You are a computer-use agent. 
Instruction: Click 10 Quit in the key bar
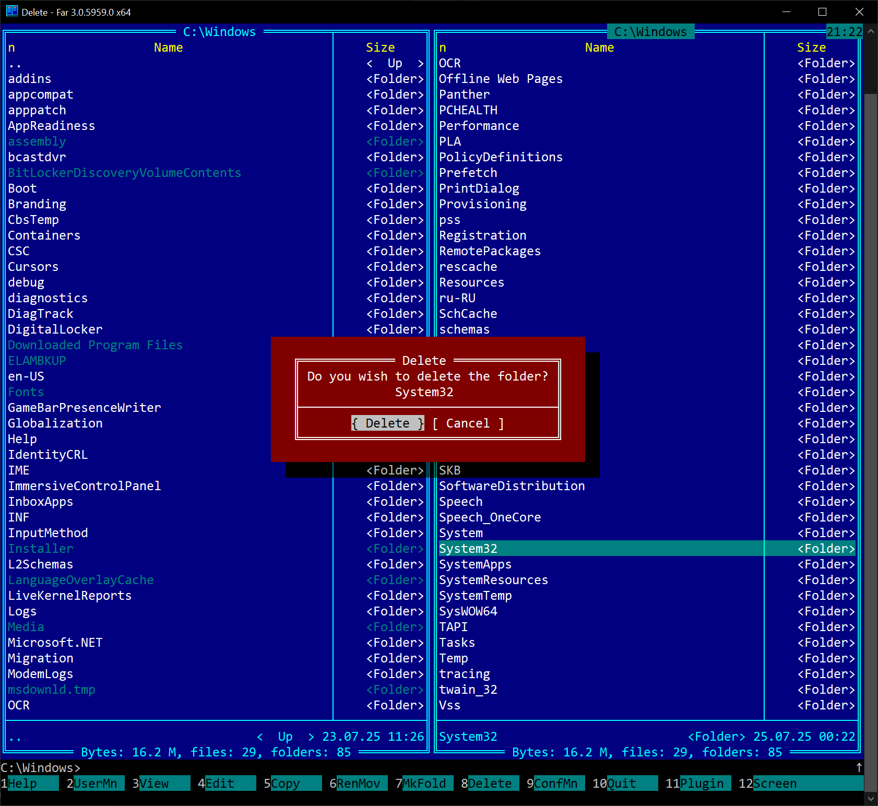click(625, 784)
